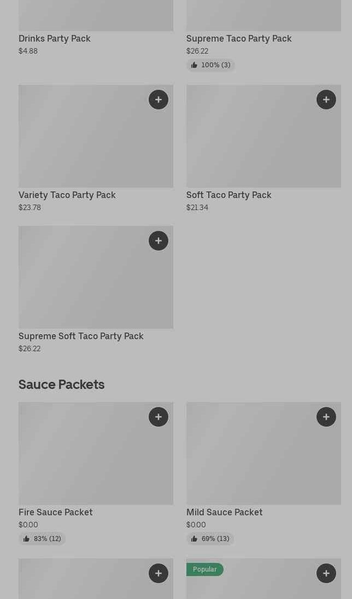Click thumbs-up icon under Fire Sauce Packet
Screen dimensions: 352x599
pos(26,539)
